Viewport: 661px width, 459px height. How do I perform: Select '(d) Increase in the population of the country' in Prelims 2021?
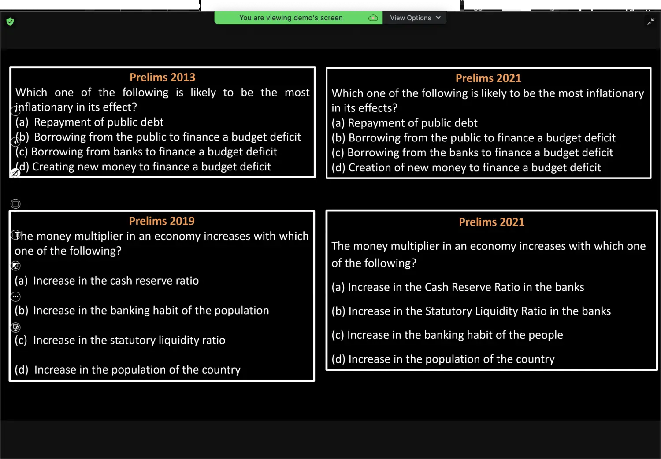pos(443,359)
